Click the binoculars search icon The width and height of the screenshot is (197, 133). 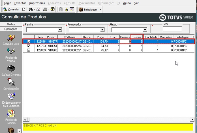(31, 9)
